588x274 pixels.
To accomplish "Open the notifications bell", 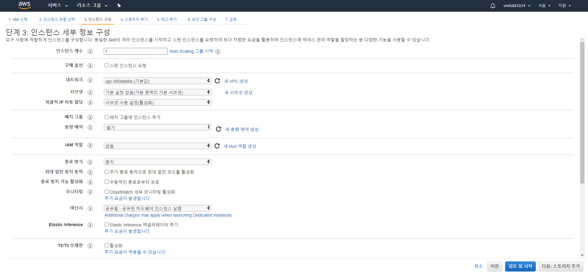I will point(493,6).
